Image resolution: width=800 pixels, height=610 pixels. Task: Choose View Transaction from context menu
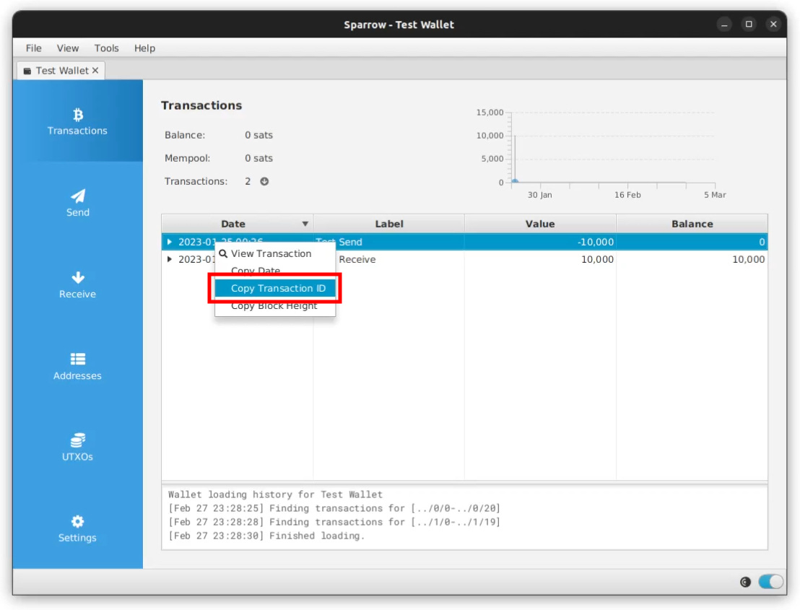275,253
